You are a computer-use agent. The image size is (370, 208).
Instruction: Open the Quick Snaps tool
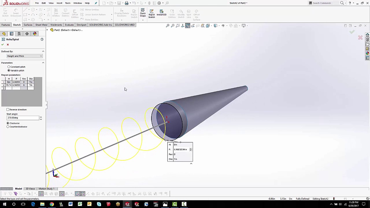click(x=143, y=13)
